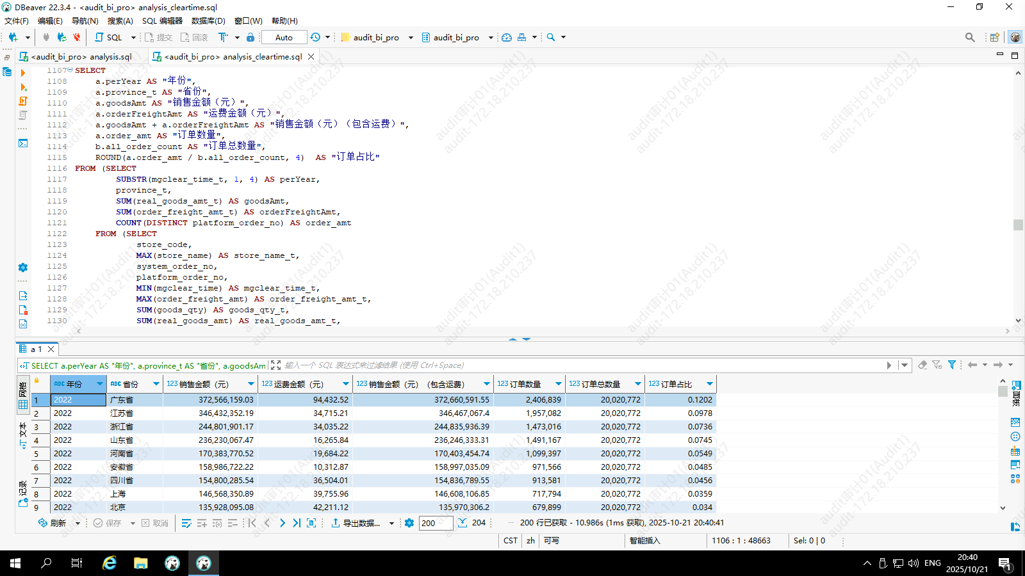Toggle the Auto commit mode box
1025x576 pixels.
tap(284, 37)
